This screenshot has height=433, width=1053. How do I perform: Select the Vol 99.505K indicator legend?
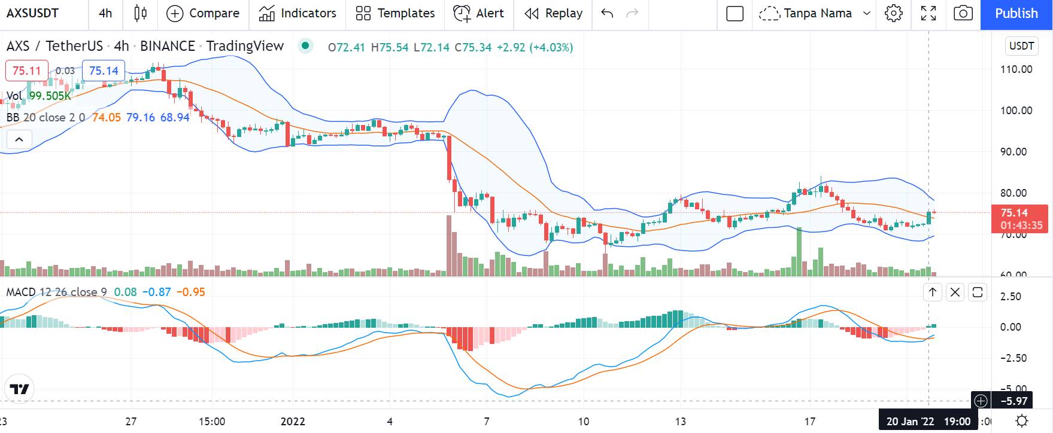coord(39,96)
